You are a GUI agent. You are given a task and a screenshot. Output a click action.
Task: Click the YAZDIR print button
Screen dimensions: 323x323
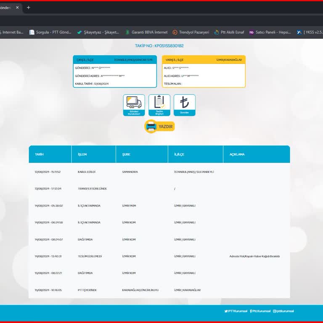click(159, 127)
